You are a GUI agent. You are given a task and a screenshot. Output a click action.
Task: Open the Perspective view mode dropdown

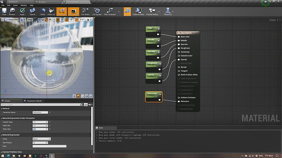pyautogui.click(x=12, y=20)
